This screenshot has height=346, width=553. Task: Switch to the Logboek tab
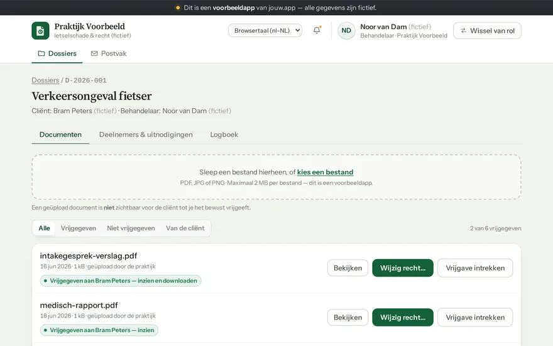224,135
